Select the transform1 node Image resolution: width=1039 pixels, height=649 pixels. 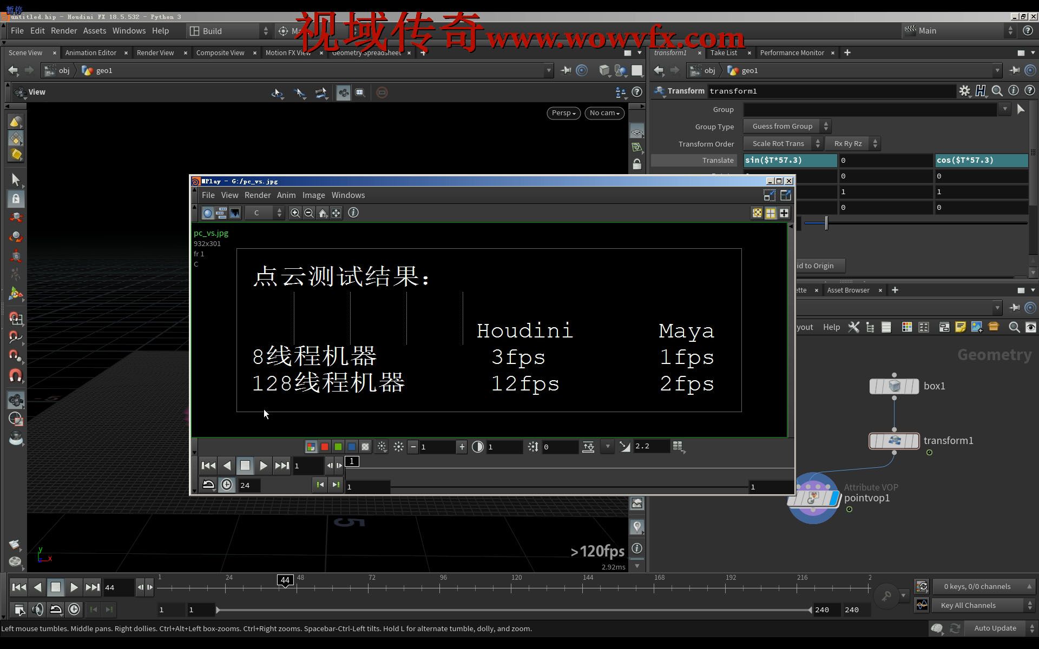(x=894, y=441)
